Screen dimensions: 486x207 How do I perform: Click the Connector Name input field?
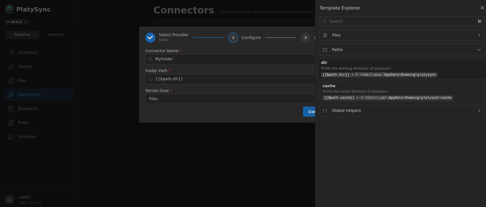(230, 59)
